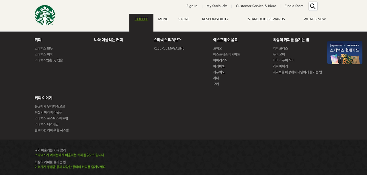367x175 pixels.
Task: Select 에스프레소 음료 heading
Action: click(225, 40)
